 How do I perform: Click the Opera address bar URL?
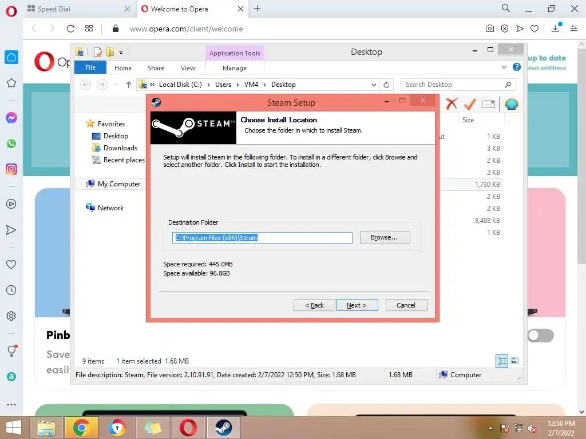pyautogui.click(x=186, y=29)
